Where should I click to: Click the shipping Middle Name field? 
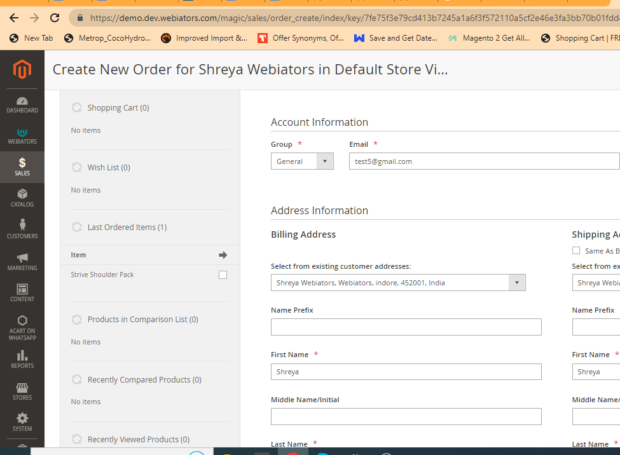point(596,417)
